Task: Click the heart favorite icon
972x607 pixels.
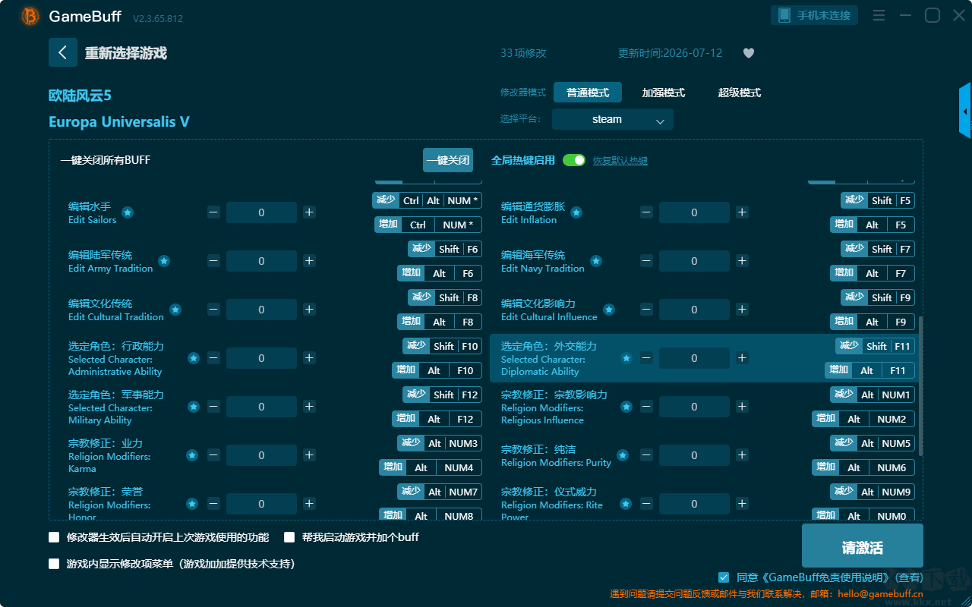Action: pos(748,53)
